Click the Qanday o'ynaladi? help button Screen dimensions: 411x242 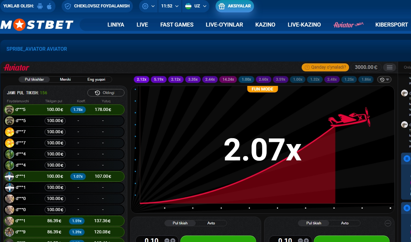325,67
